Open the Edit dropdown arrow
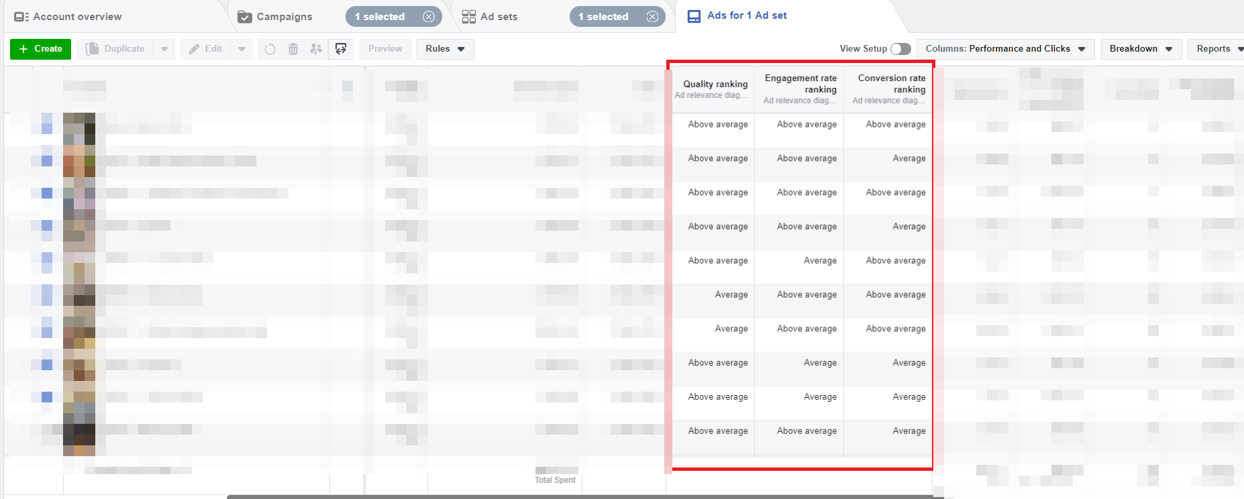The image size is (1244, 499). click(242, 49)
